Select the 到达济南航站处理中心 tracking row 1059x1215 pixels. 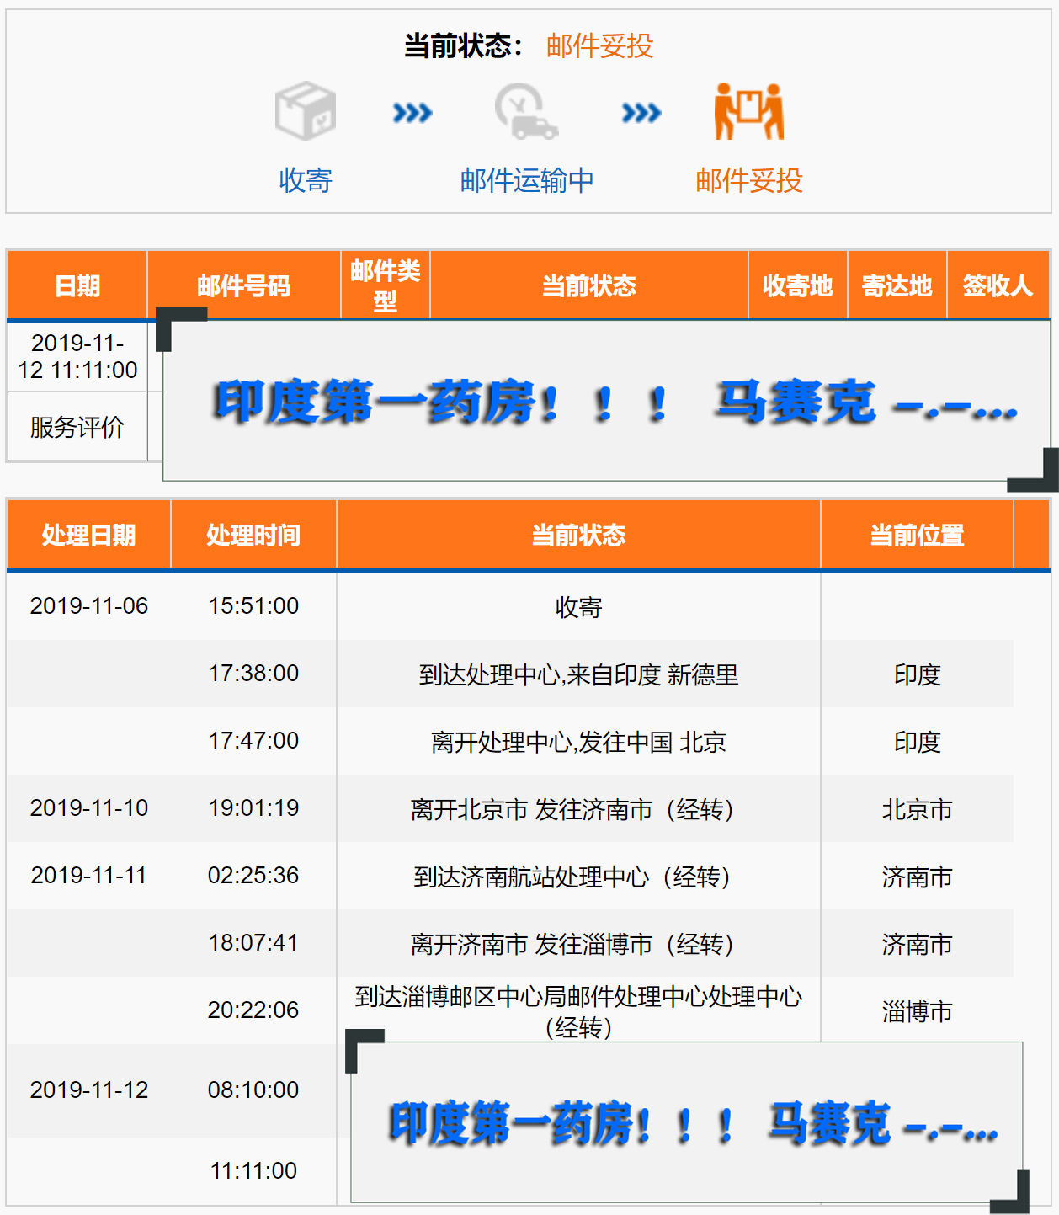(577, 877)
